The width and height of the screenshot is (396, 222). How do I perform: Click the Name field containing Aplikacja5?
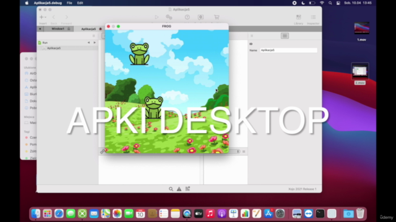pos(288,50)
